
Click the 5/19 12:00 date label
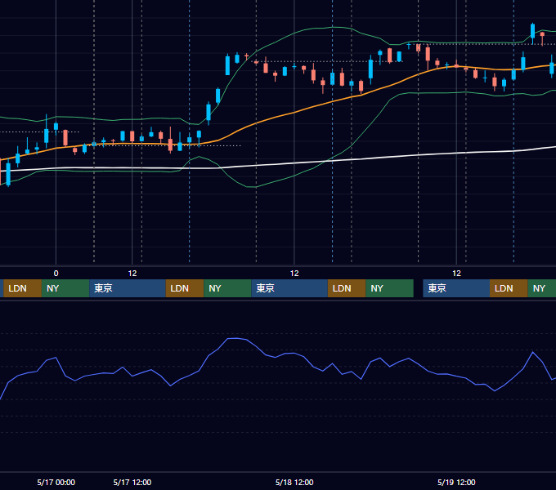pyautogui.click(x=456, y=482)
